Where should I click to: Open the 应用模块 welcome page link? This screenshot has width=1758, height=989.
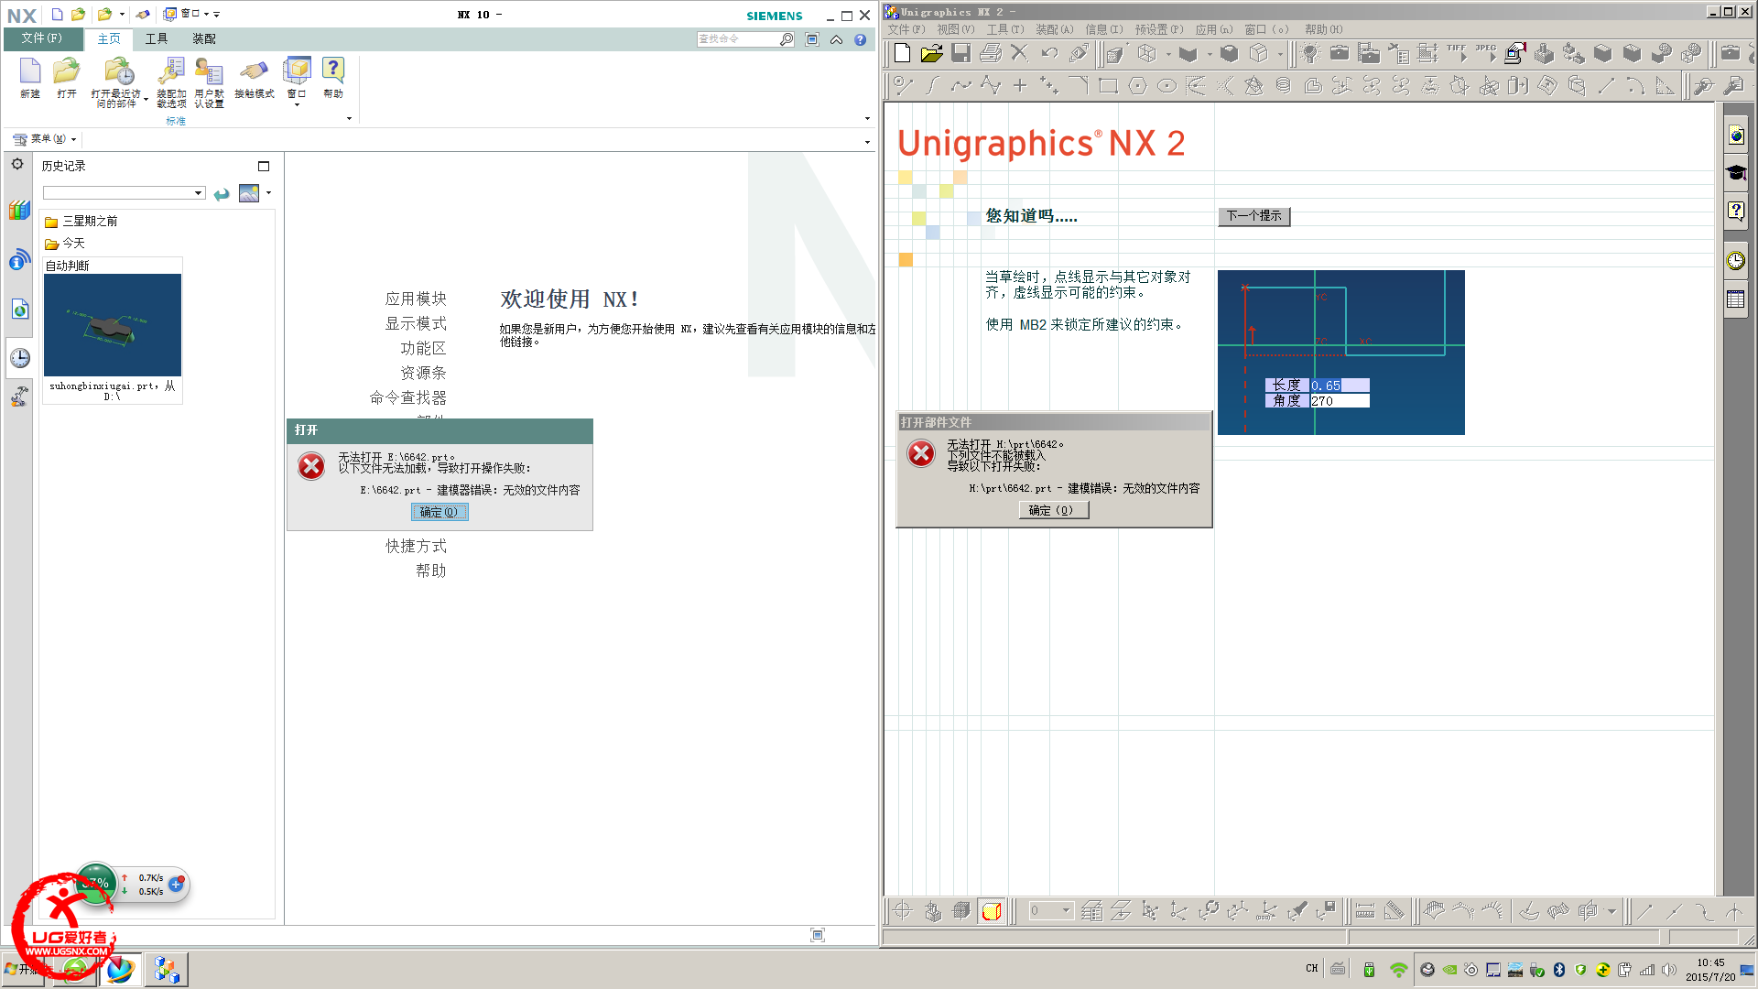point(416,299)
